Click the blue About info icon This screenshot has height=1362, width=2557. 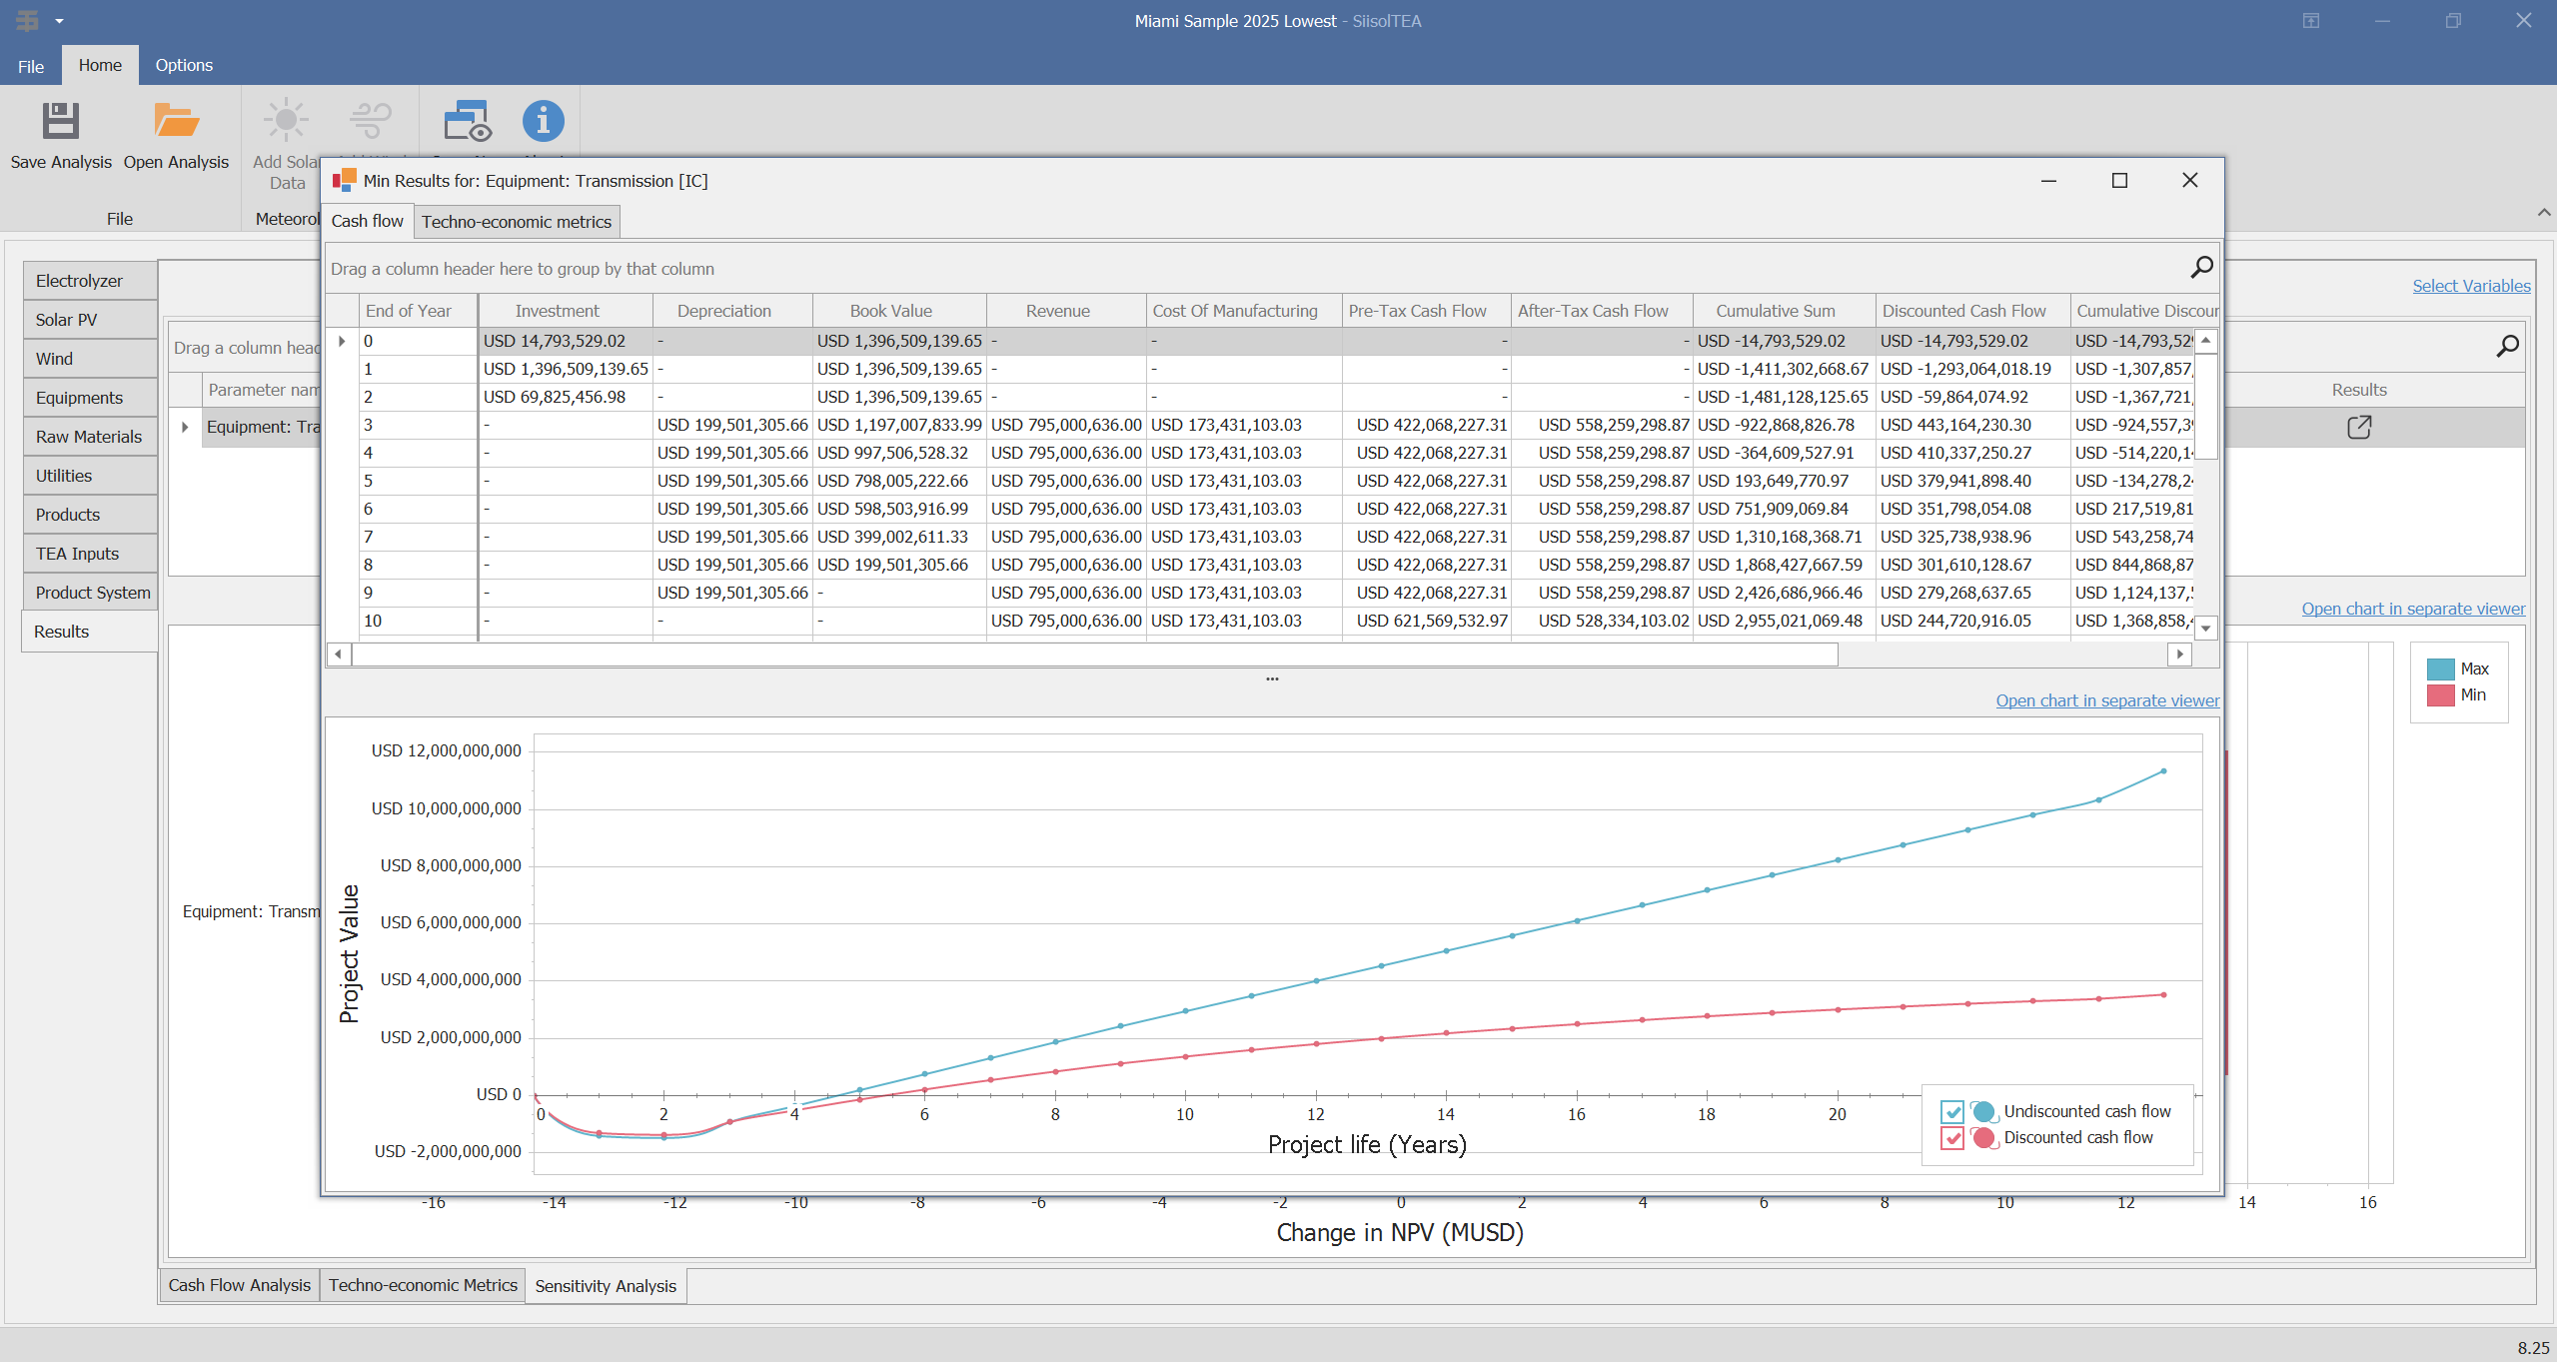pos(544,121)
